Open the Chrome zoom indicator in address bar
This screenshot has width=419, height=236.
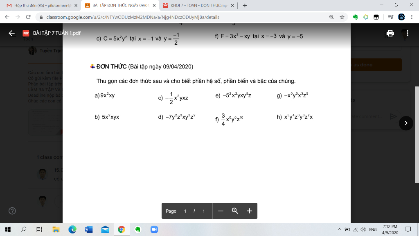tap(331, 17)
